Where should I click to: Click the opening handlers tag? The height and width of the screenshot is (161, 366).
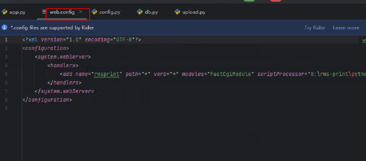tap(63, 66)
